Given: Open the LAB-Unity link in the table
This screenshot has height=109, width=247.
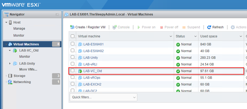Looking at the screenshot, I should pos(91,58).
